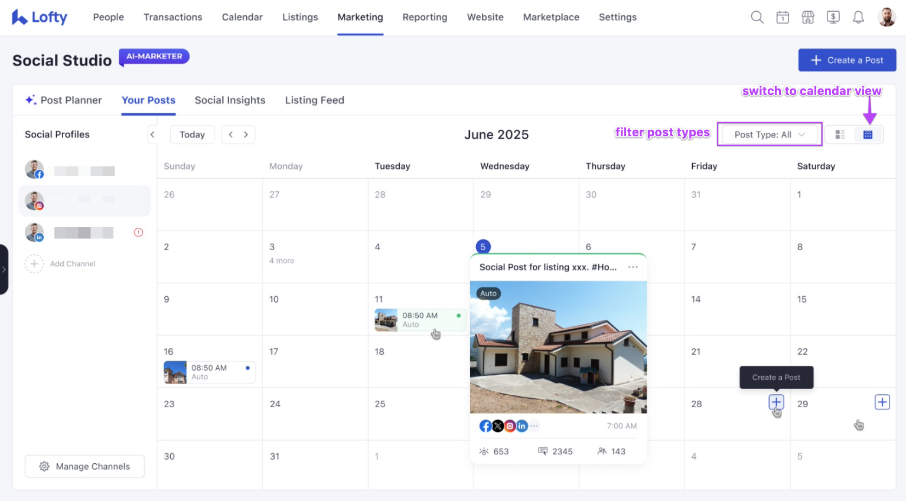Click the Manage Channels button
Viewport: 906px width, 501px height.
(84, 466)
